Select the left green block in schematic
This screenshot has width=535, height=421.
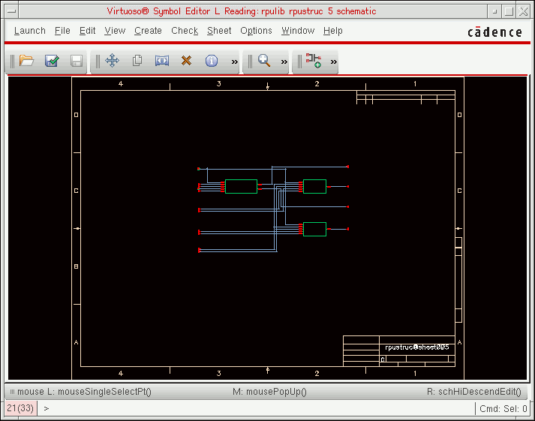(x=241, y=186)
